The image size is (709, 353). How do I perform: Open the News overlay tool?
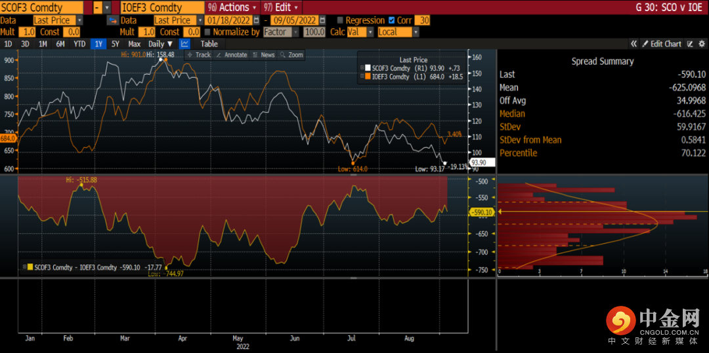tap(264, 54)
